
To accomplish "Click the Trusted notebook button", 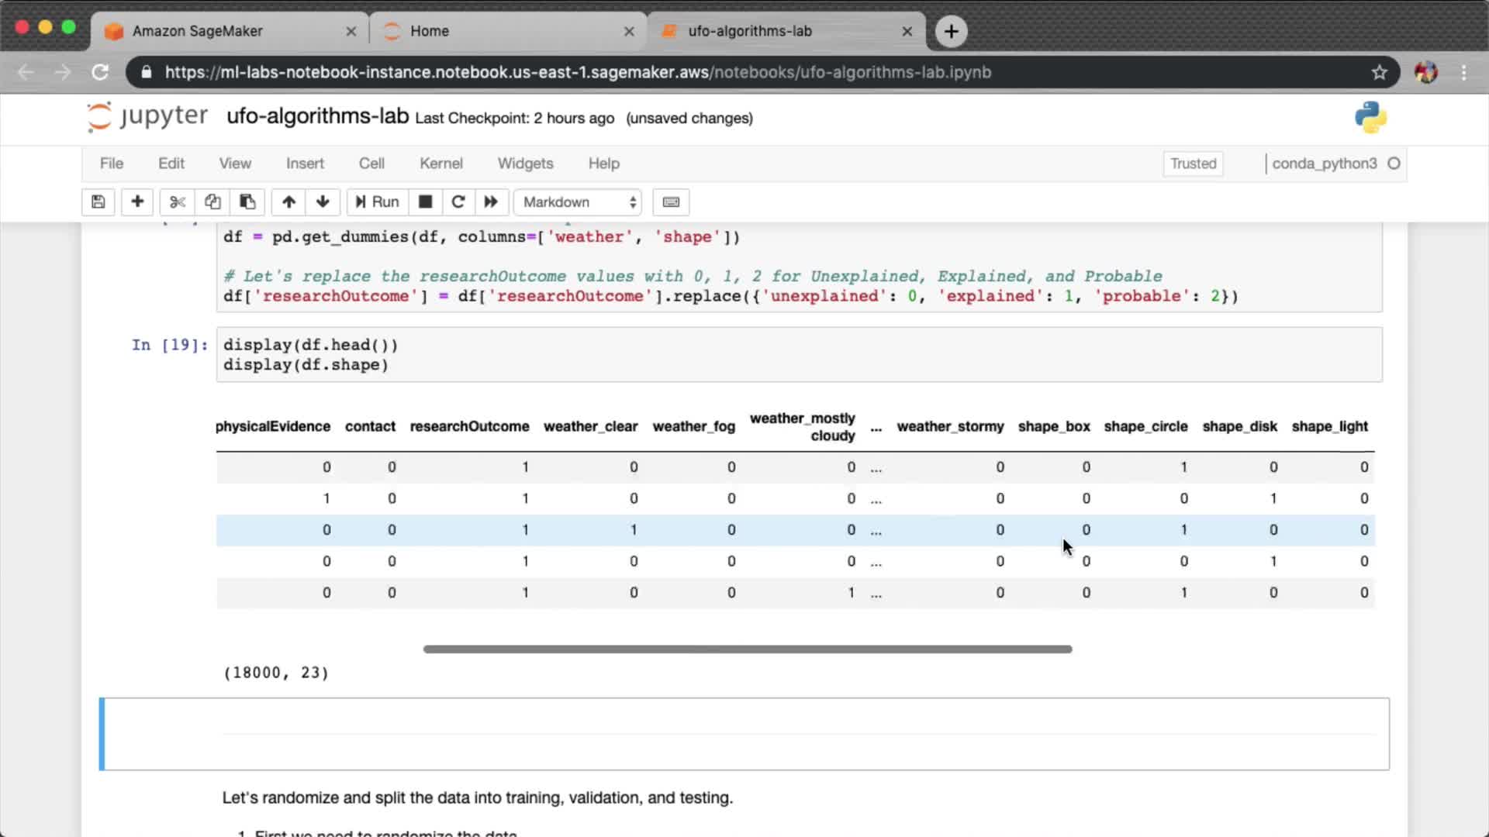I will tap(1193, 164).
